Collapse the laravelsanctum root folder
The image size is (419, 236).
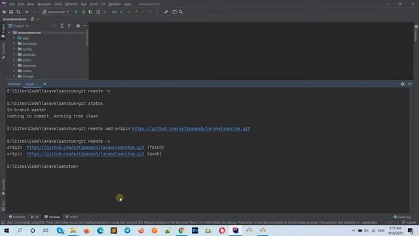pos(9,33)
